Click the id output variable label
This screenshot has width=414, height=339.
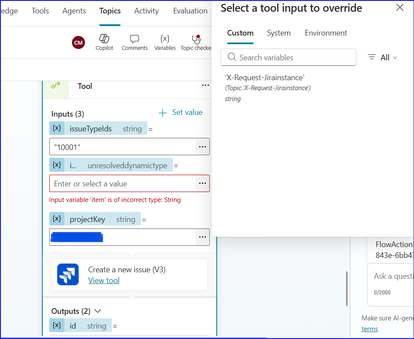[x=73, y=326]
